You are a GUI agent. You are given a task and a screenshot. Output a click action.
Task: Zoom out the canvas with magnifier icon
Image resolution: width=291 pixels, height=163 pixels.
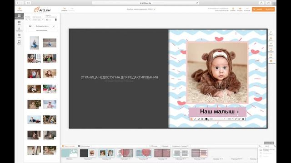tap(260, 146)
